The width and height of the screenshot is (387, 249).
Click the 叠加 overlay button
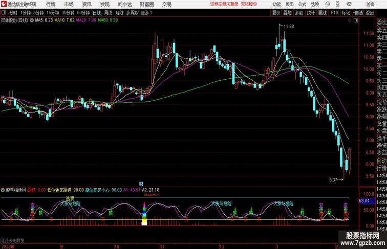tap(288, 13)
